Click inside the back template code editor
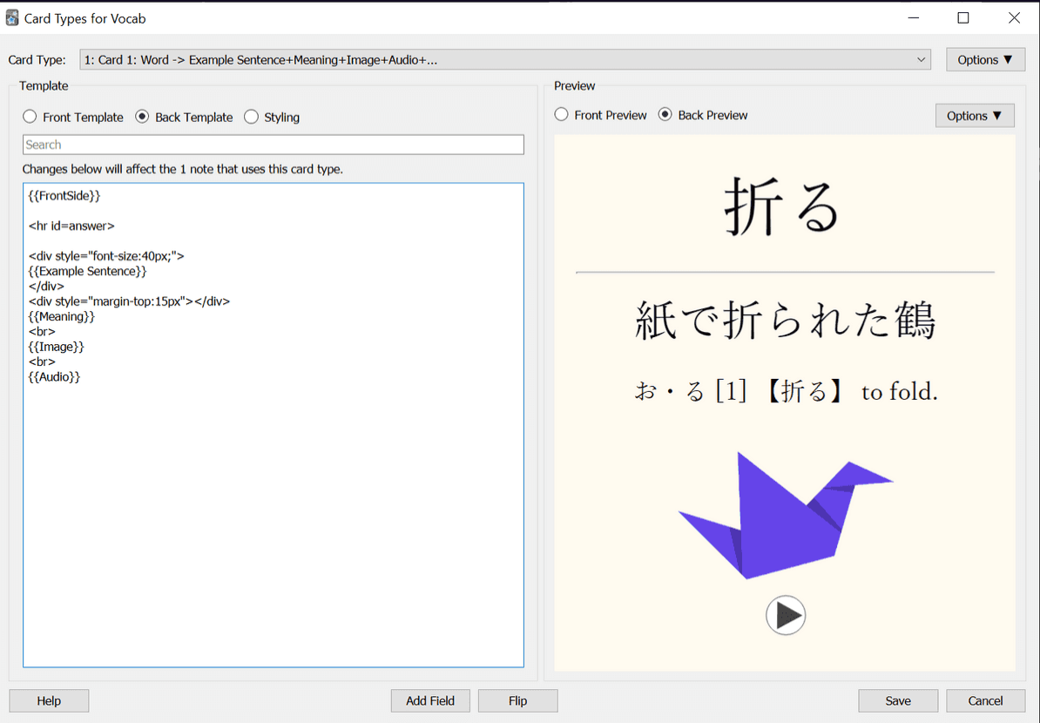The image size is (1040, 723). 274,425
